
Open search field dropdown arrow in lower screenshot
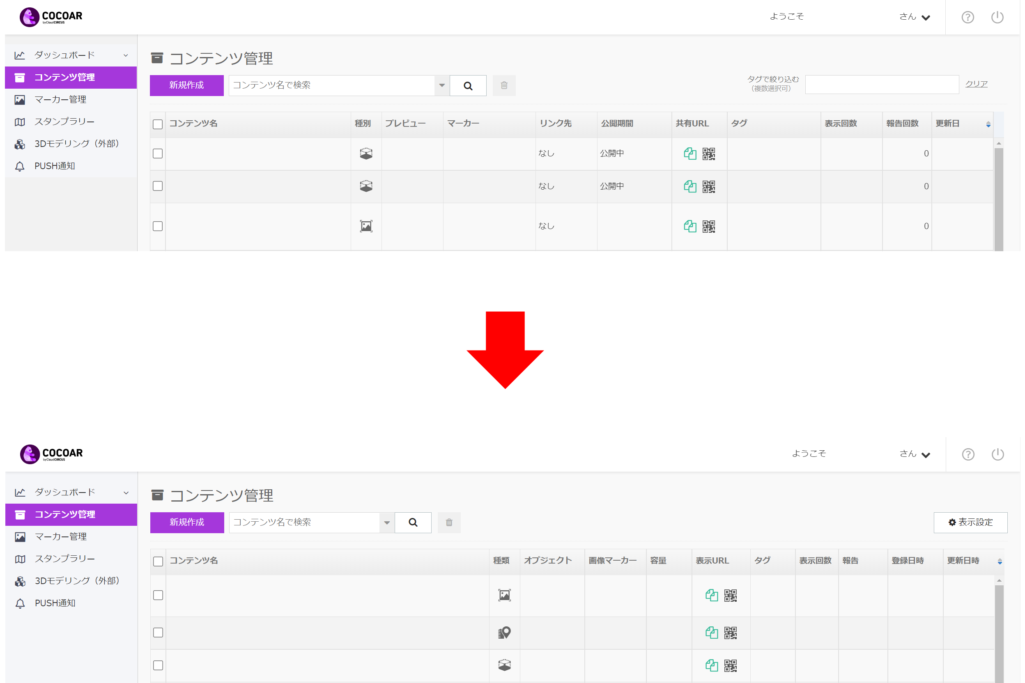click(387, 522)
